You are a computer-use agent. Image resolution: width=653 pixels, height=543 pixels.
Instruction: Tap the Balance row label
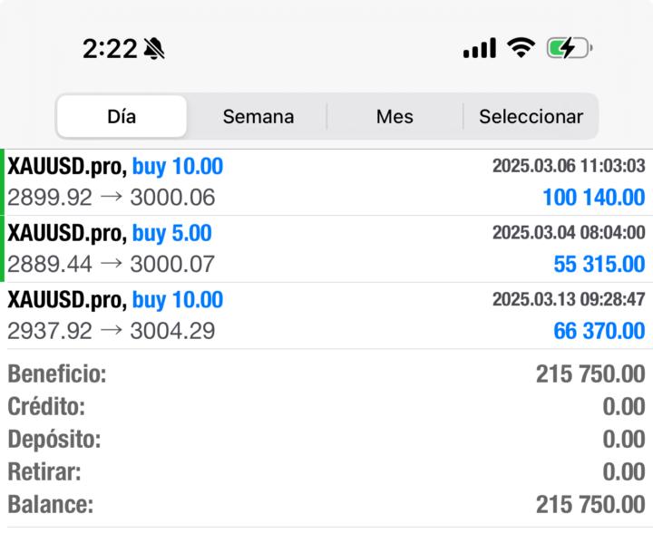[51, 504]
